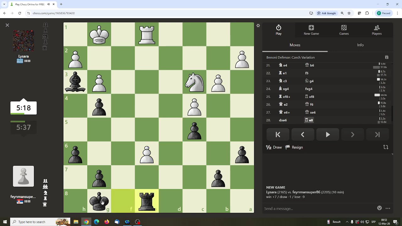Open the chat options three-dot menu
Viewport: 402px width, 226px height.
pos(388,208)
